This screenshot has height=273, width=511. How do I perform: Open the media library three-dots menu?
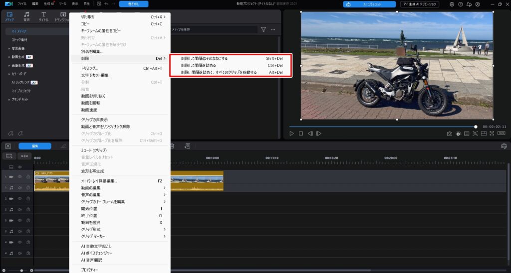coord(273,29)
